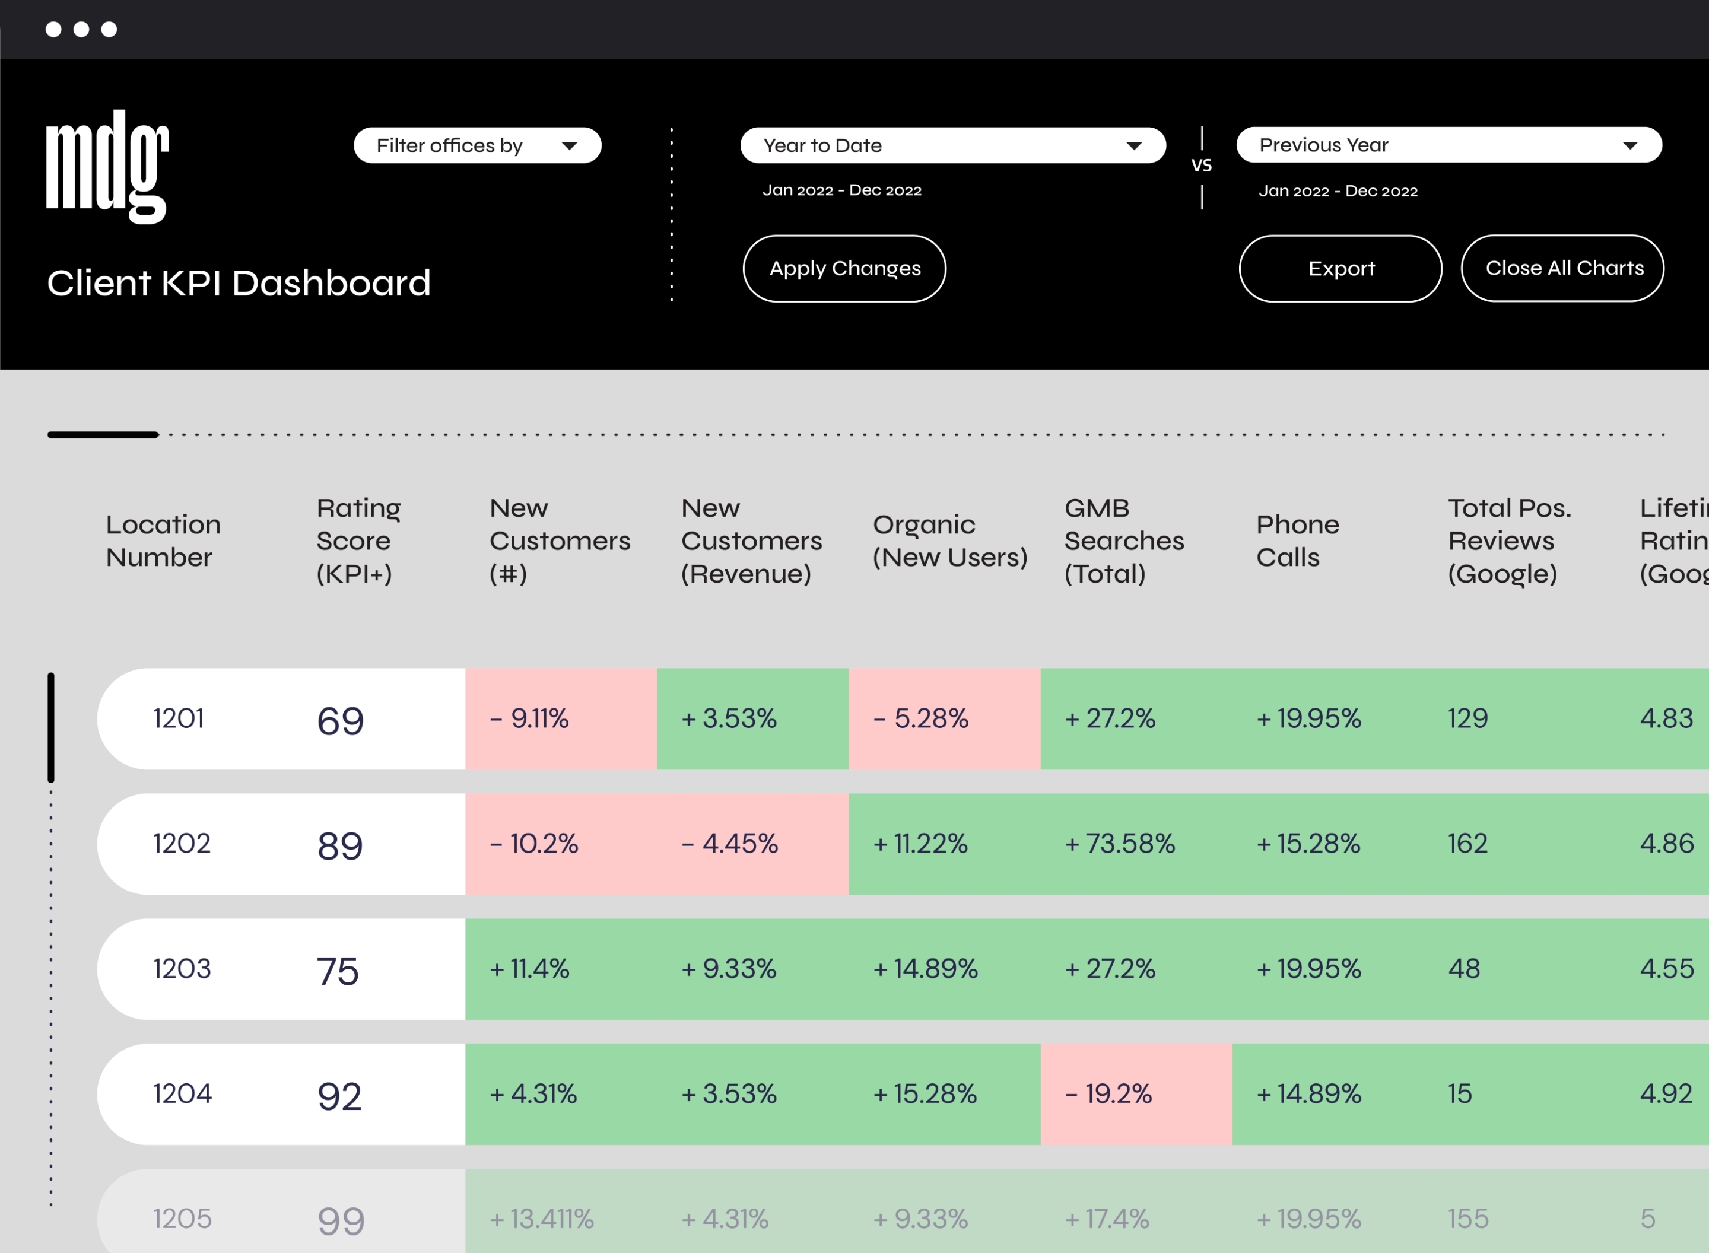The width and height of the screenshot is (1709, 1253).
Task: Click the horizontal scrollbar thumb
Action: pyautogui.click(x=103, y=435)
